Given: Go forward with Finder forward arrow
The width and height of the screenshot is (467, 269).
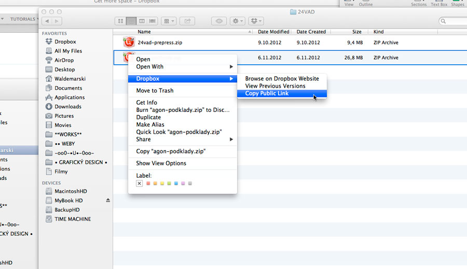Looking at the screenshot, I should click(x=57, y=21).
